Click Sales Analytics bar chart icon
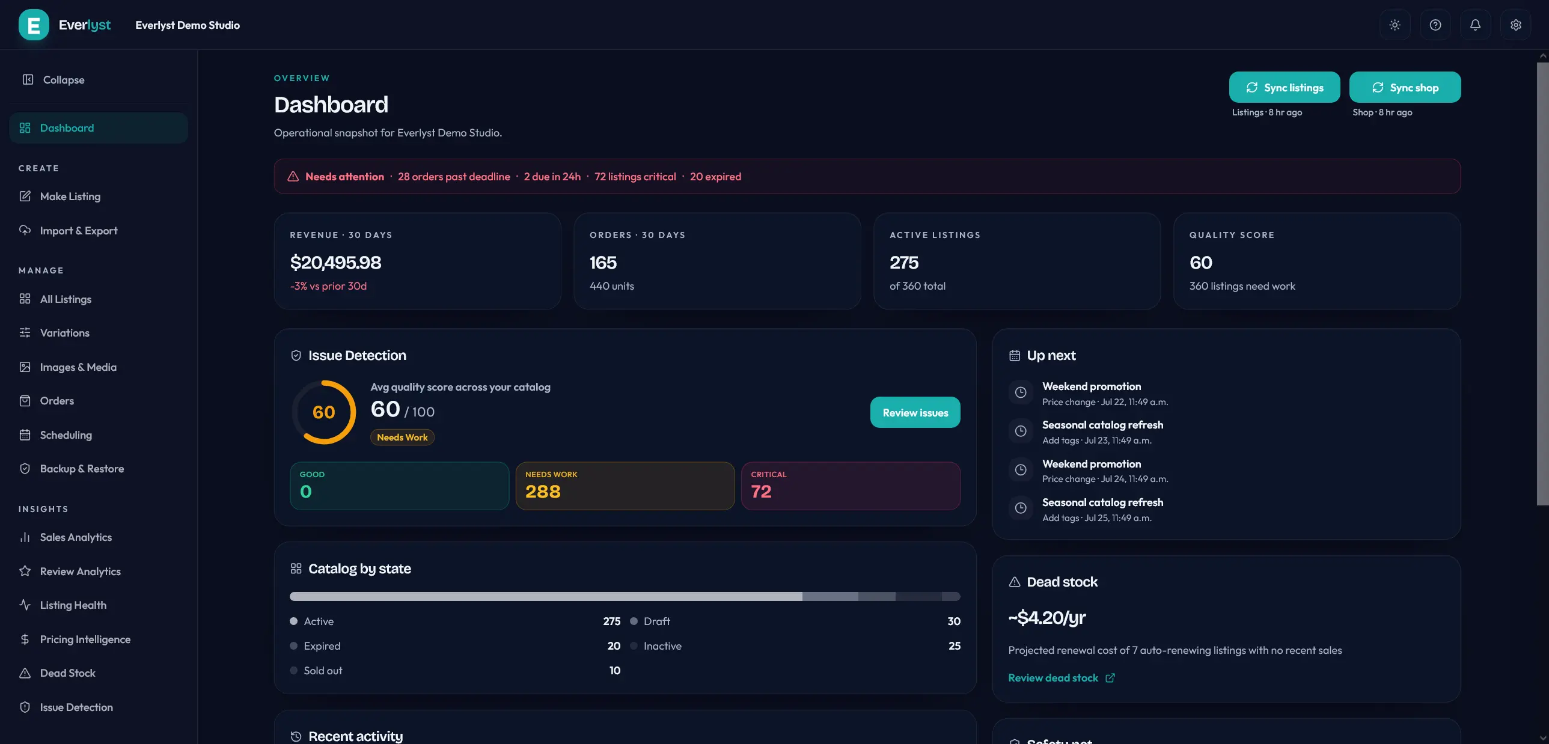Screen dimensions: 1549x744 (25, 537)
